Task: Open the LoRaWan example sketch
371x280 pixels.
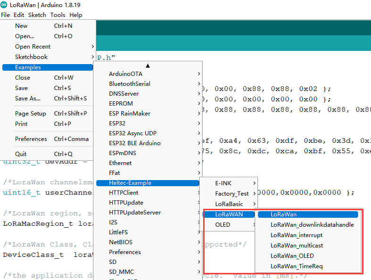Action: tap(283, 214)
